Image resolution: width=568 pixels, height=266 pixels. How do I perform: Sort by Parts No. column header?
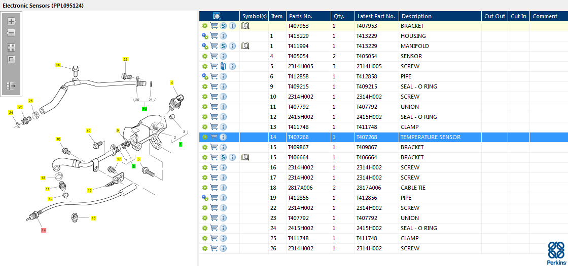[x=308, y=16]
